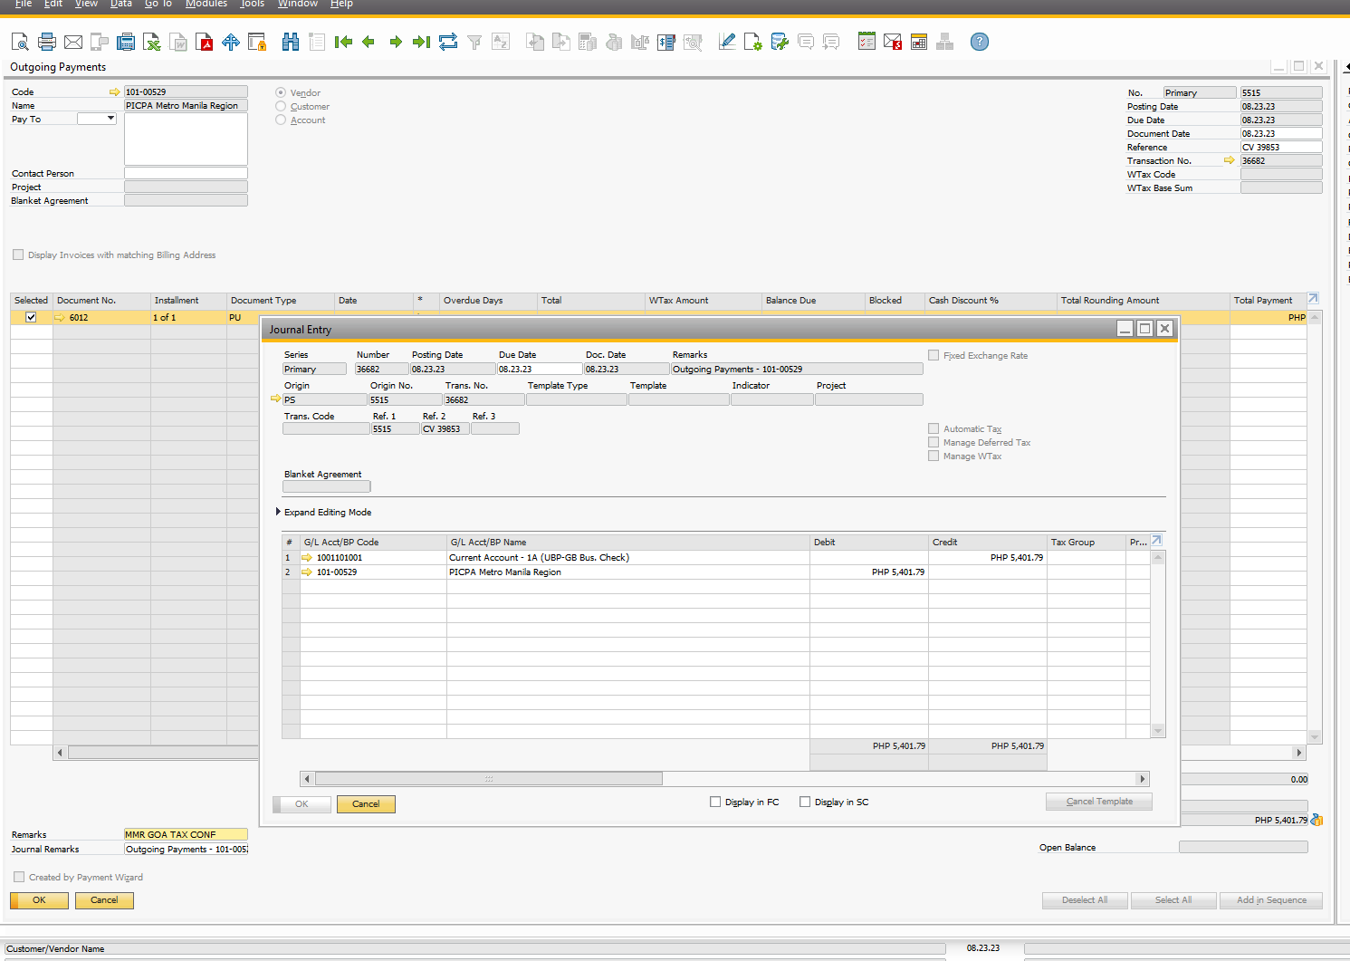1350x961 pixels.
Task: Click the Fax icon in the toolbar
Action: [x=127, y=42]
